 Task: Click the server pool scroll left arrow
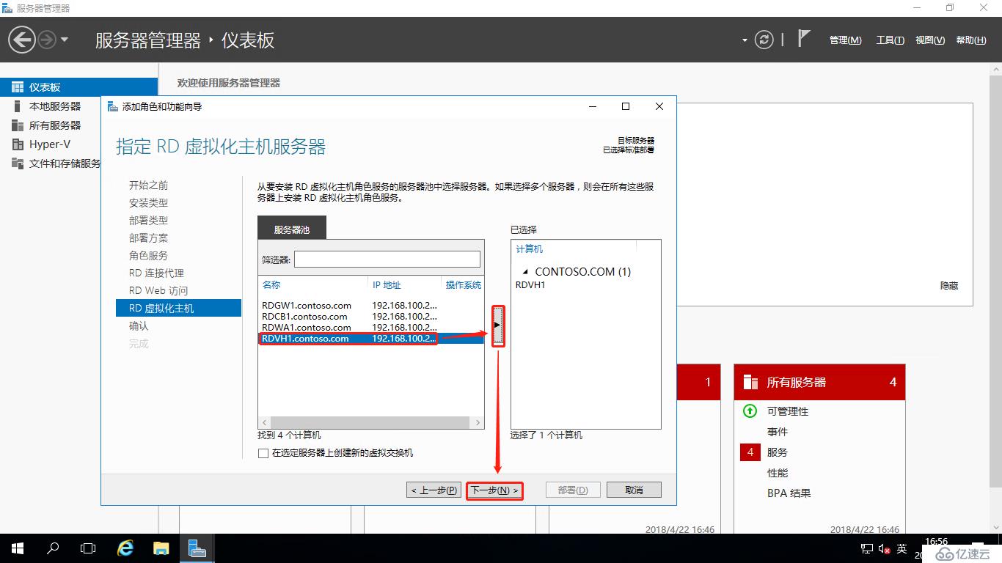pos(263,422)
